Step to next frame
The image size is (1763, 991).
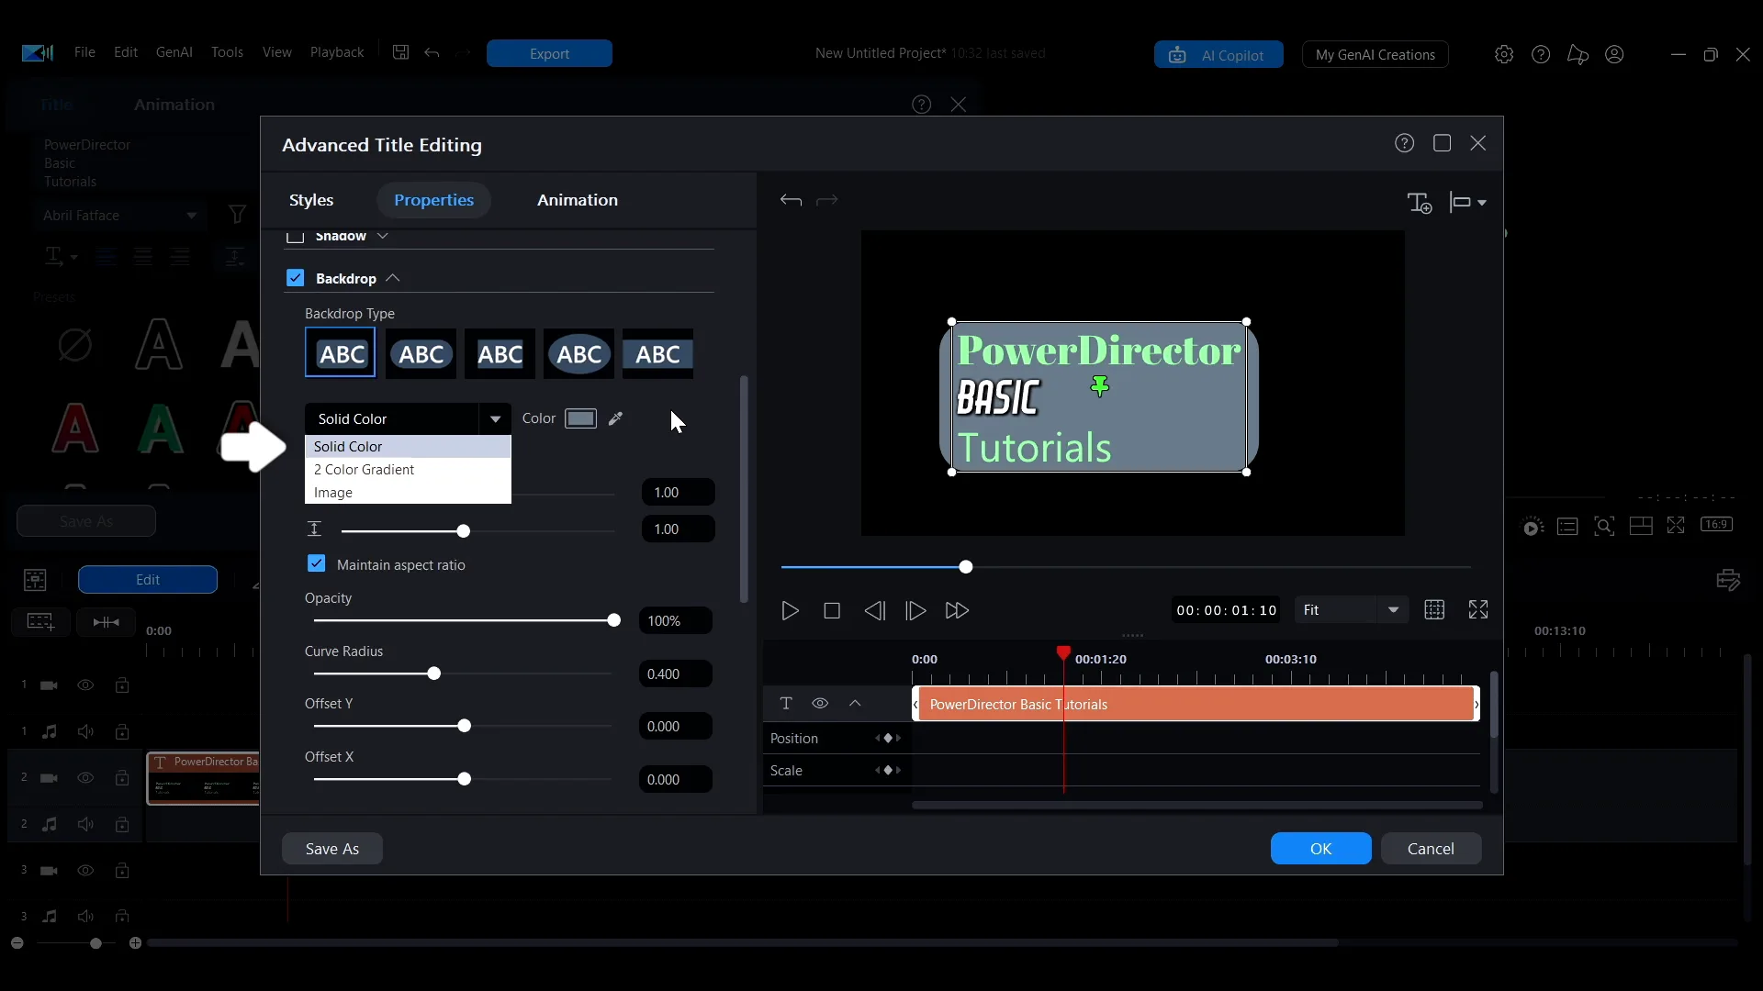coord(915,610)
